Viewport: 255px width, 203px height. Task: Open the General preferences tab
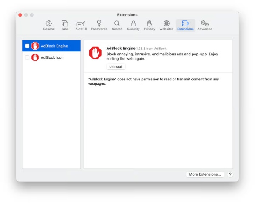[x=49, y=26]
